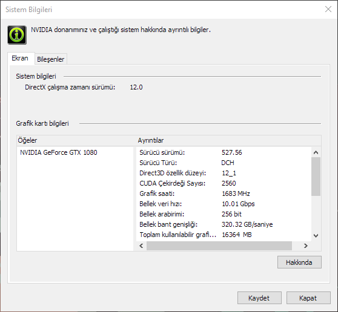Click the Sistem bilgileri section heading
Screen dimensions: 338x312
click(36, 76)
